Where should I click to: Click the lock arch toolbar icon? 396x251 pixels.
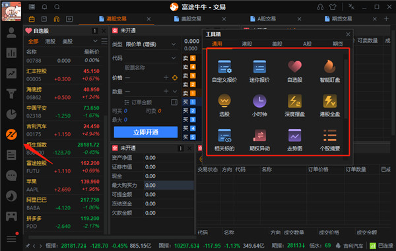click(57, 19)
